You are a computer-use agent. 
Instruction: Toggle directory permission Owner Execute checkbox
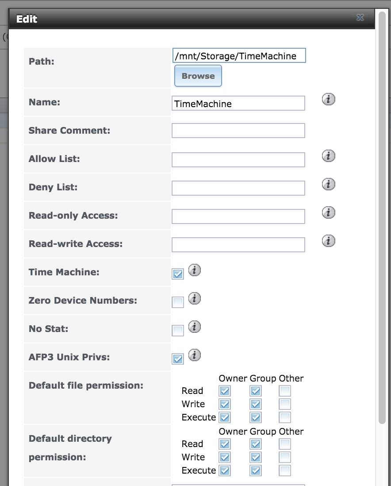pos(225,471)
